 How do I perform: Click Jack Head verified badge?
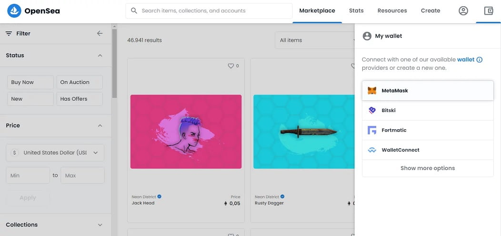point(159,197)
